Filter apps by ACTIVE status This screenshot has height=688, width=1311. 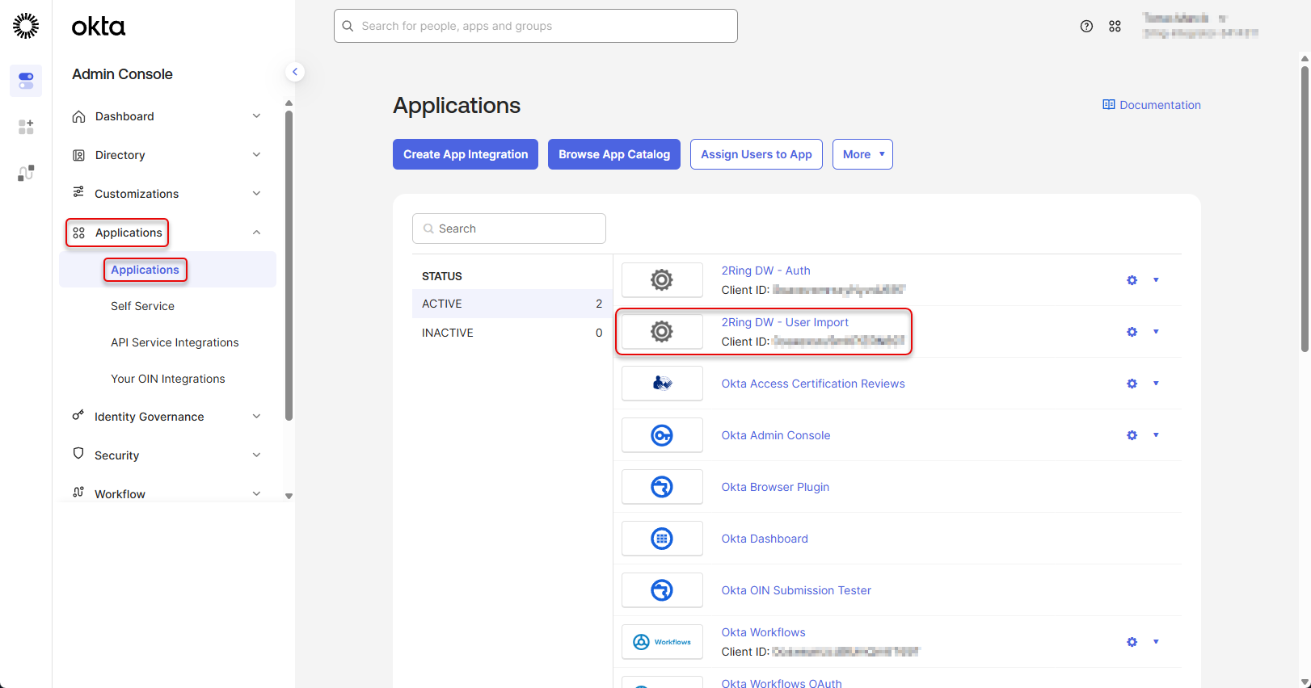511,304
